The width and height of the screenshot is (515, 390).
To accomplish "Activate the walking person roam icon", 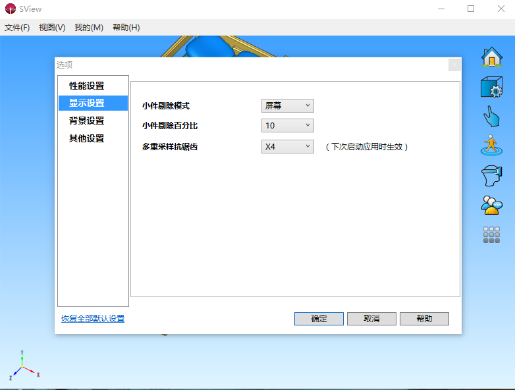I will click(491, 146).
